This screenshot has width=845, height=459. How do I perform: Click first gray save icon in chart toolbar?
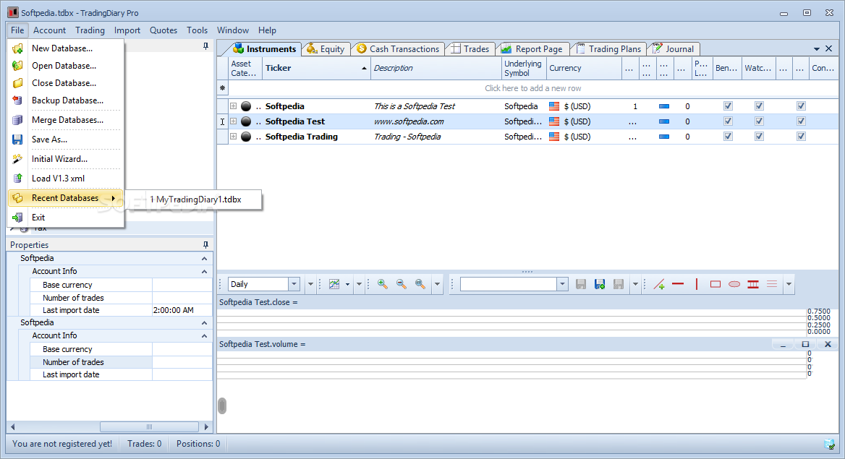pos(581,284)
